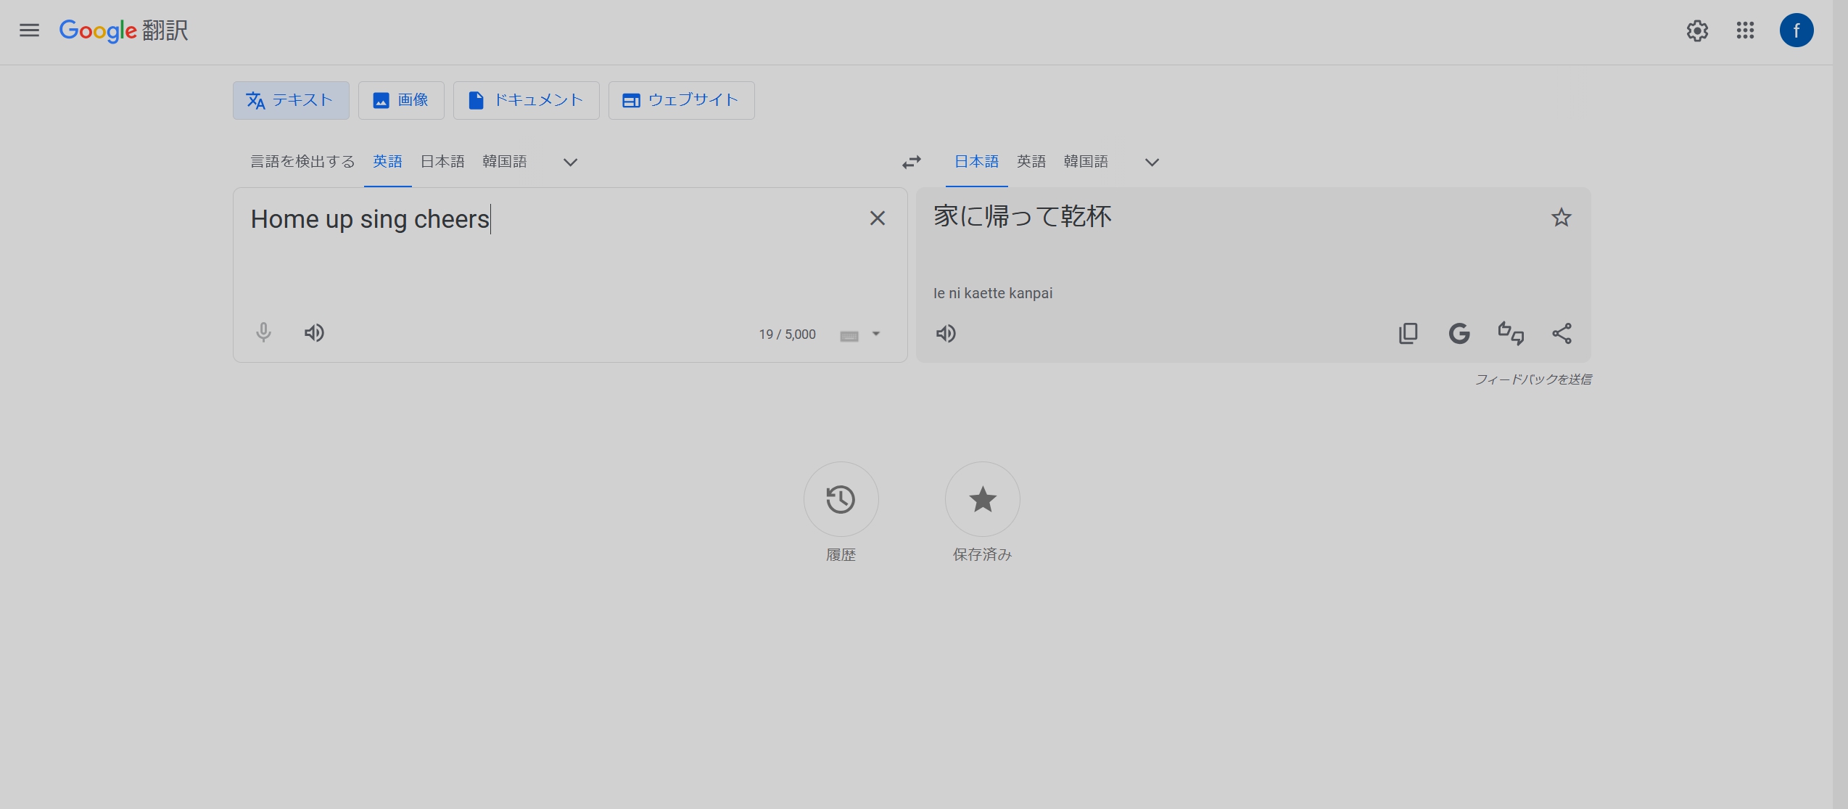The height and width of the screenshot is (809, 1848).
Task: Start voice input with the microphone
Action: point(264,333)
